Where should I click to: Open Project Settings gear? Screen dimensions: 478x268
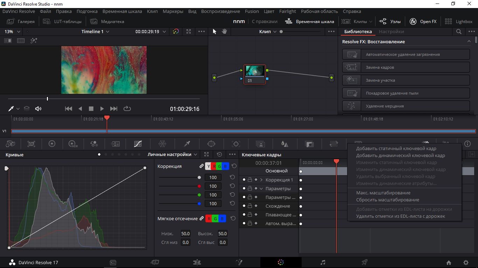[x=466, y=263]
